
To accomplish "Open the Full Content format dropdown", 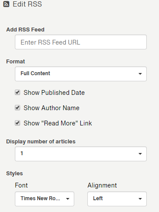I will [81, 74].
